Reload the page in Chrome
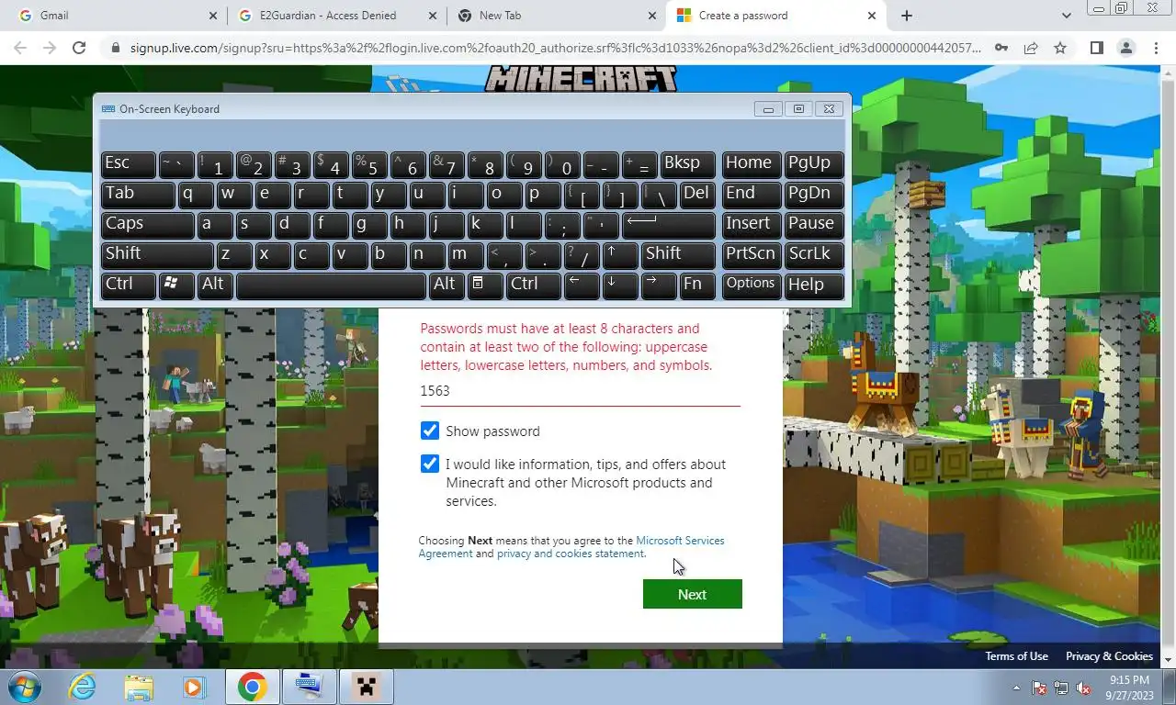Screen dimensions: 1176x705 click(x=79, y=48)
